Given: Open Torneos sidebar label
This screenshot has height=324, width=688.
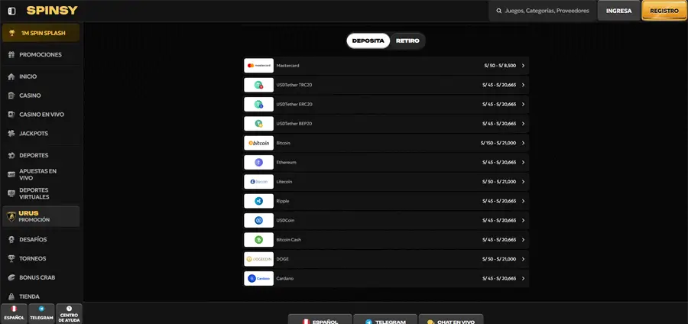Looking at the screenshot, I should pyautogui.click(x=32, y=259).
